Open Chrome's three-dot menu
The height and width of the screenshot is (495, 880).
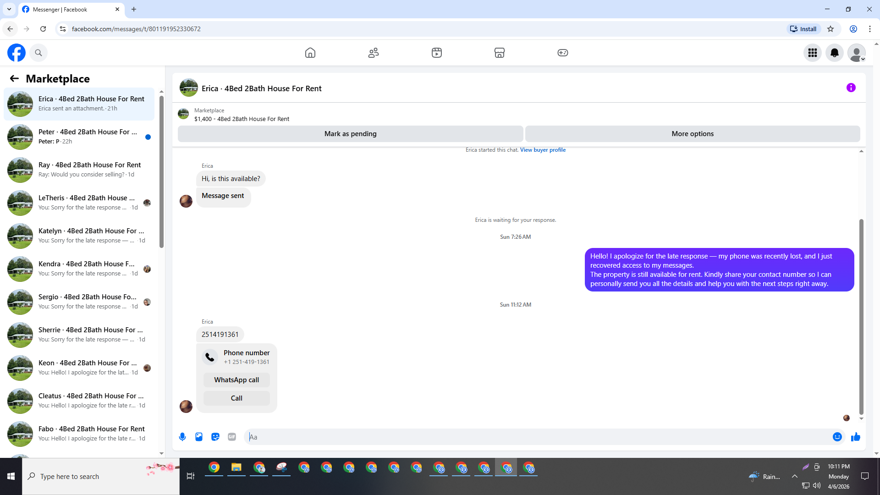click(870, 29)
